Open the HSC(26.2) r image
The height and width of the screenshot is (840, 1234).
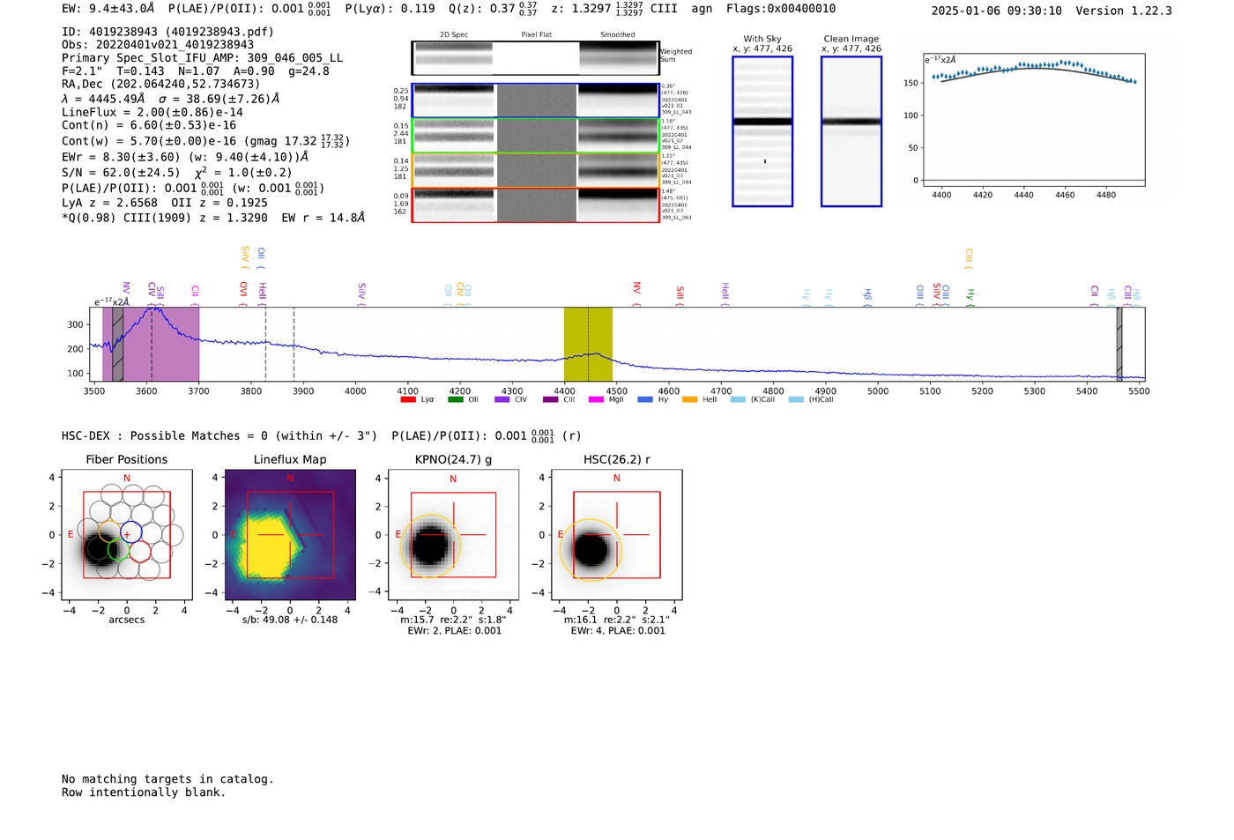point(616,535)
